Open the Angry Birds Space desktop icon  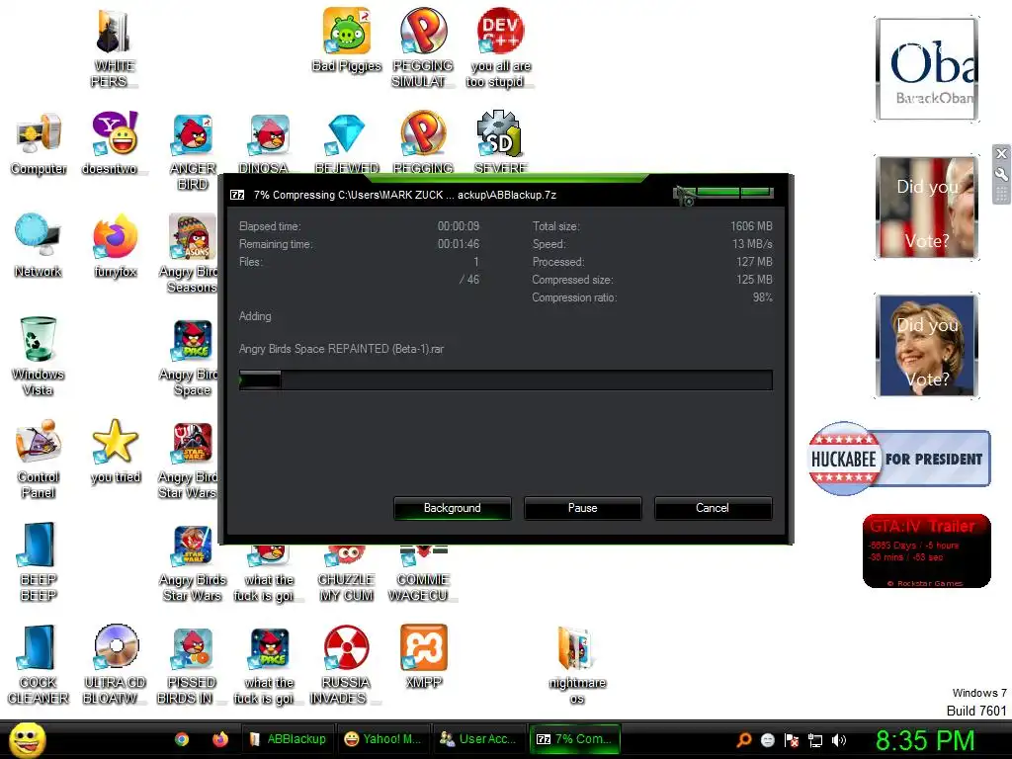pos(189,358)
